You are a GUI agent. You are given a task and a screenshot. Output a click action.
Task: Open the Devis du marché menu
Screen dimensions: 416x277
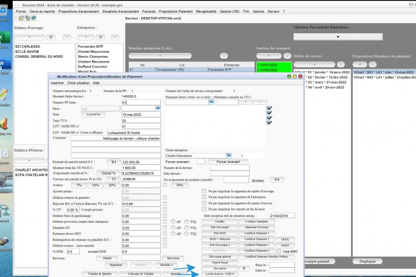pyautogui.click(x=42, y=12)
